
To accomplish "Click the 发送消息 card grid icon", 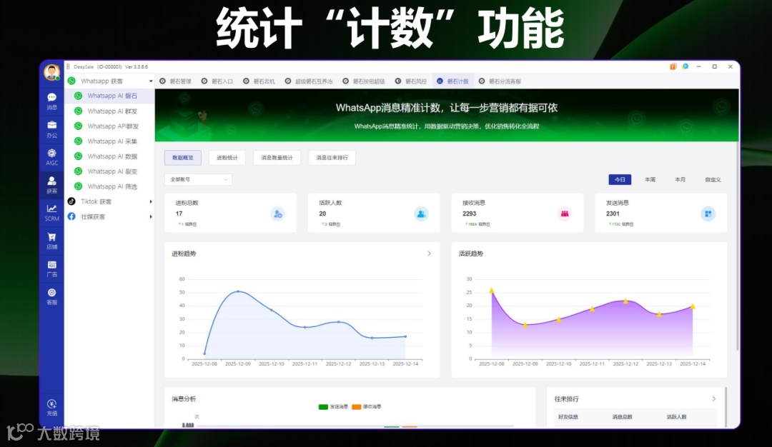I will click(x=708, y=214).
